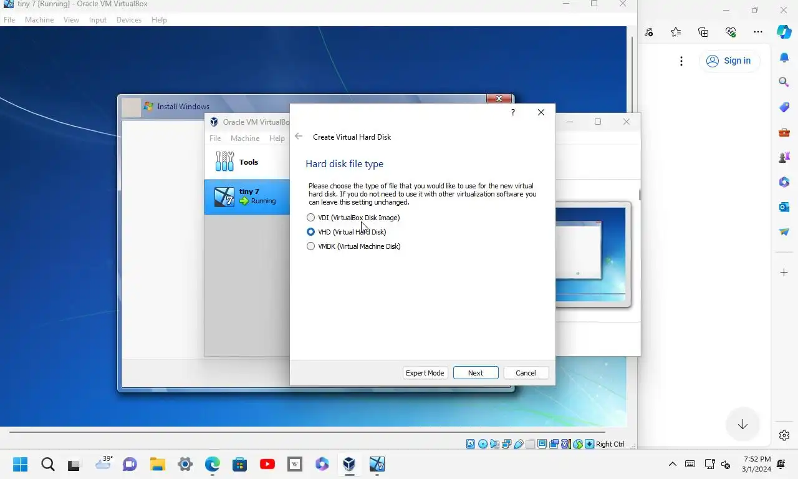The image size is (798, 479).
Task: Select Tools in VirtualBox Manager
Action: coord(248,162)
